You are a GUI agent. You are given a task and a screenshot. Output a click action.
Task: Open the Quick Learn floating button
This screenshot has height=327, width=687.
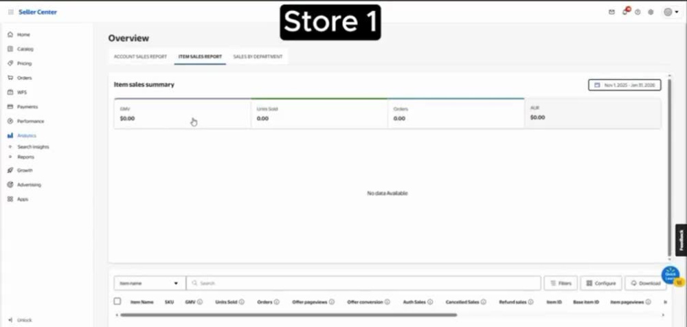(x=671, y=275)
